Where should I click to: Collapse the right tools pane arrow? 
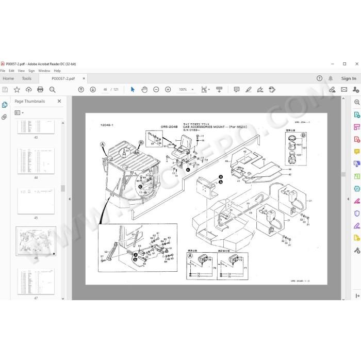[x=348, y=199]
